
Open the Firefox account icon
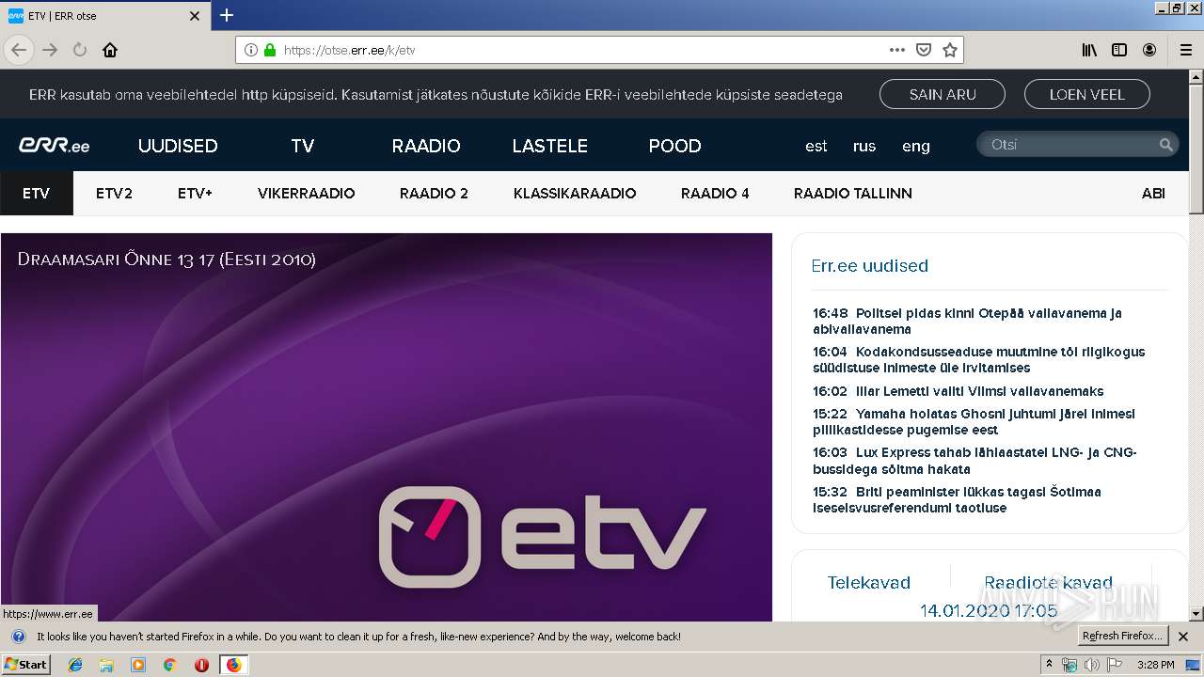coord(1149,50)
